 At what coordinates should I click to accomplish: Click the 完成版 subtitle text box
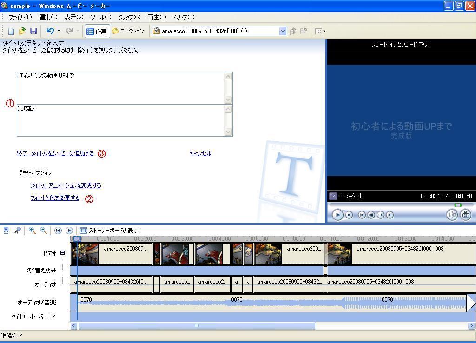[121, 120]
